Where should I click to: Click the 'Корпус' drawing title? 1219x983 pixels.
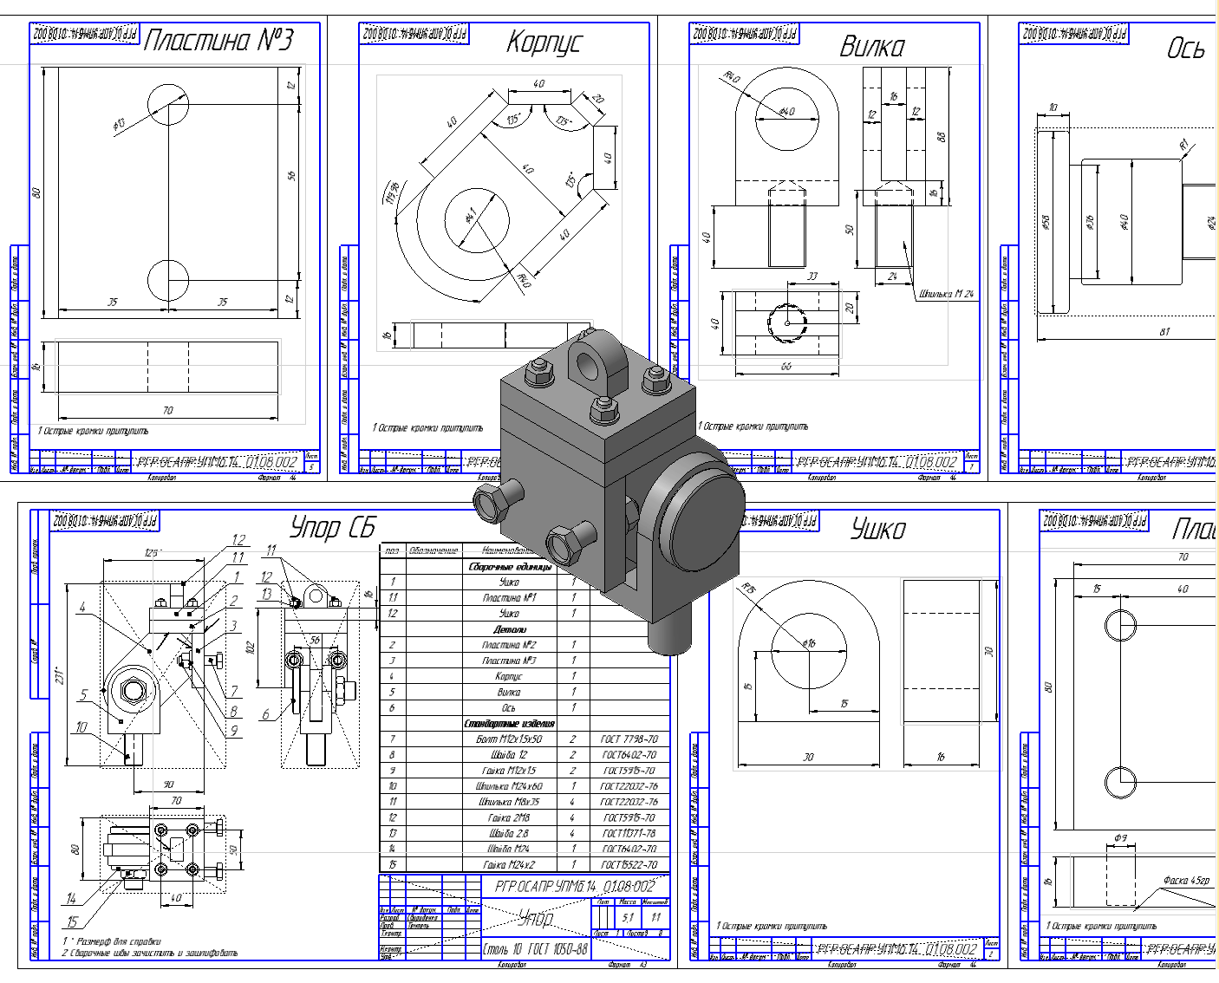tap(544, 41)
